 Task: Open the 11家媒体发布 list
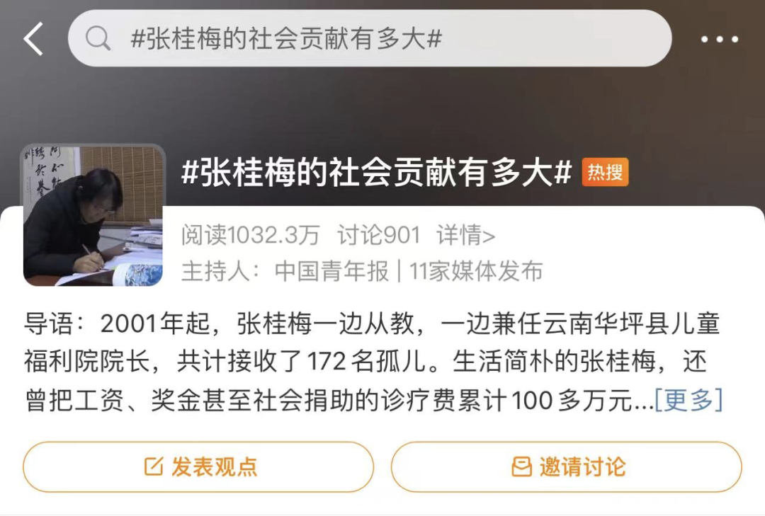pyautogui.click(x=476, y=270)
